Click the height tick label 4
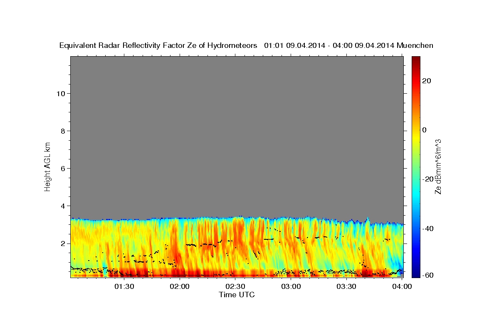Image resolution: width=499 pixels, height=333 pixels. tap(63, 206)
